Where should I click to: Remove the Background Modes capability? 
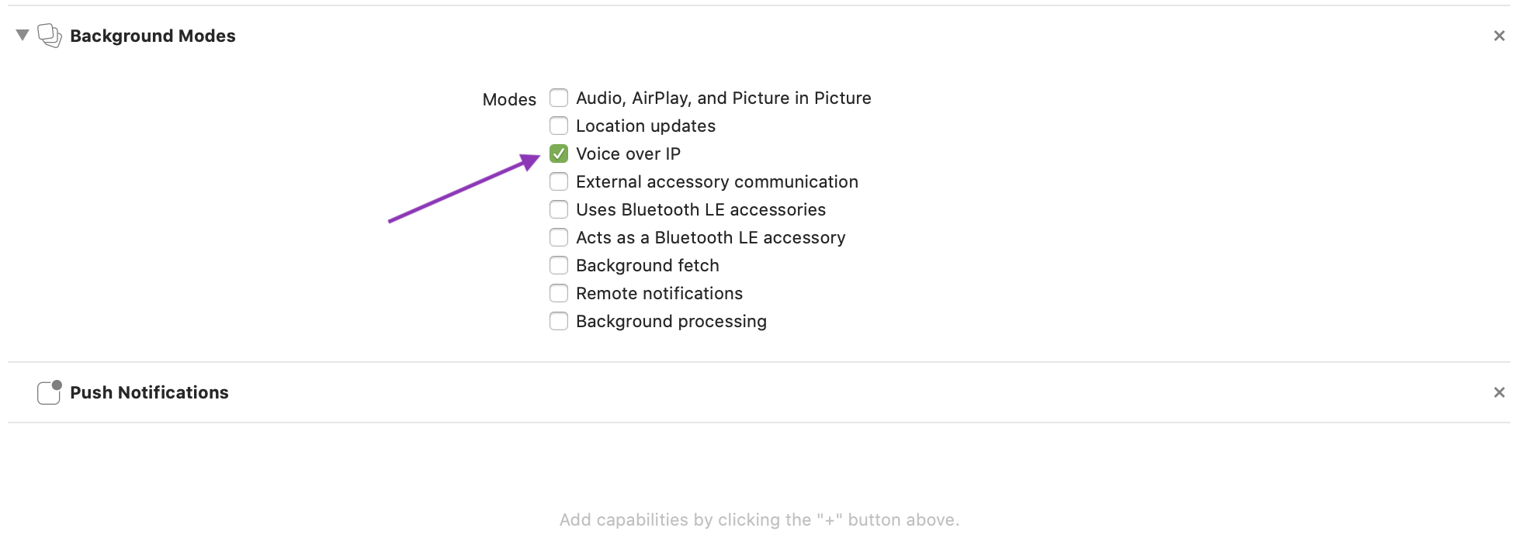pyautogui.click(x=1500, y=35)
